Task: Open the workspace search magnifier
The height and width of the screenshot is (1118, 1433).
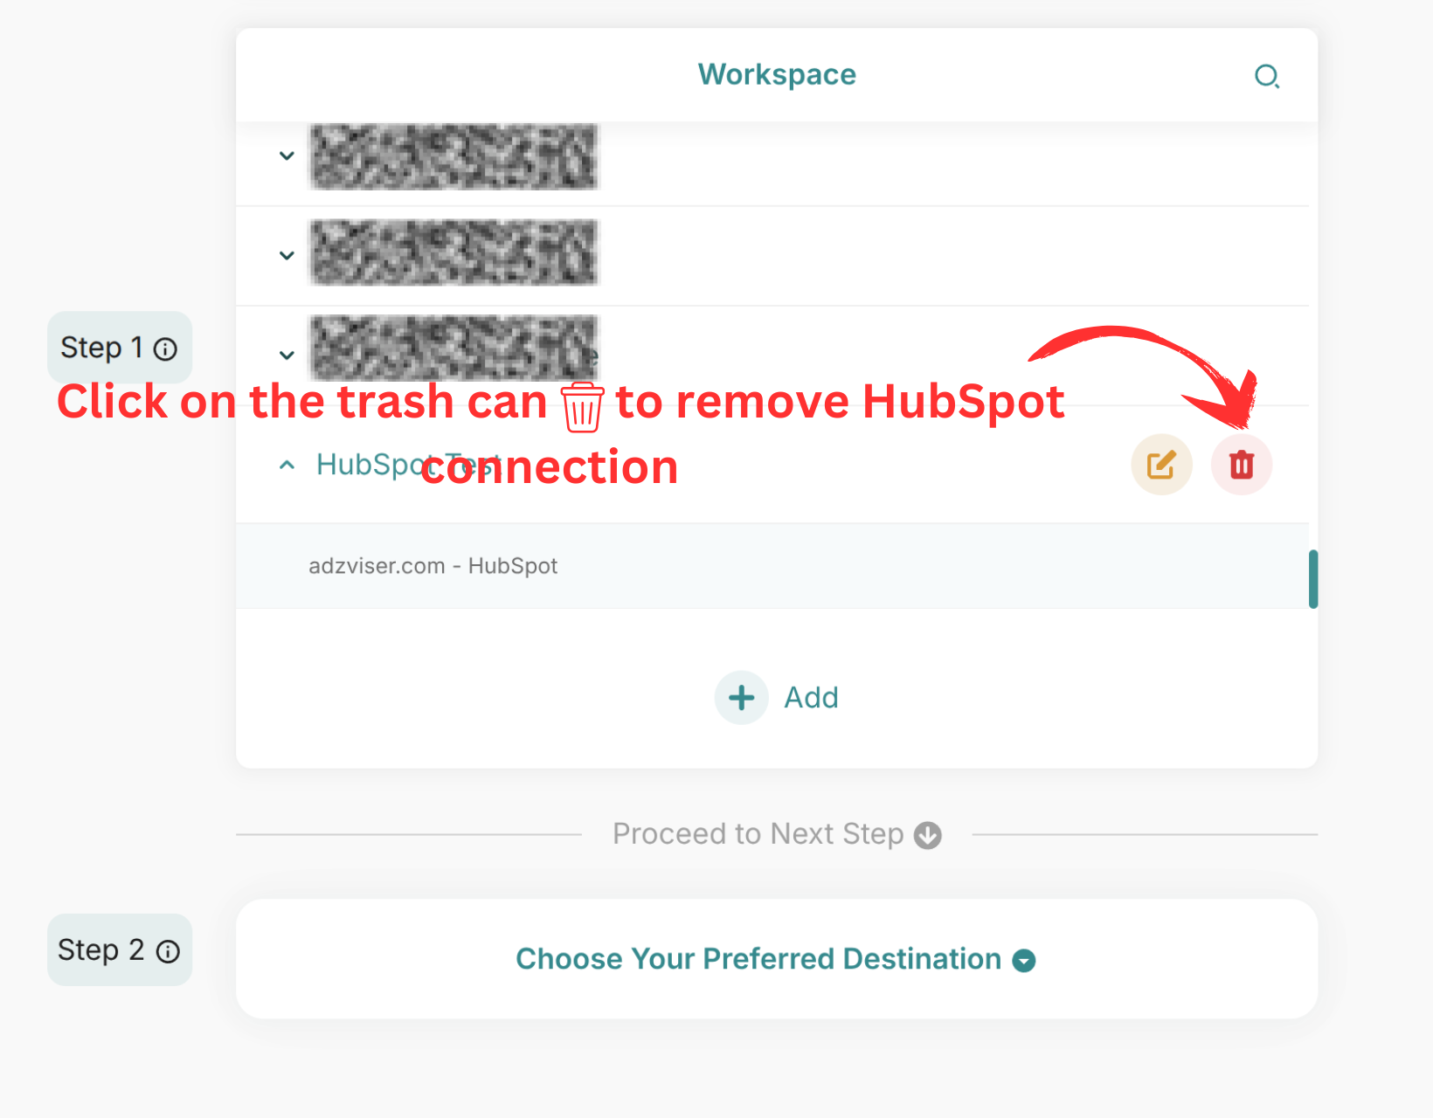Action: (x=1267, y=76)
